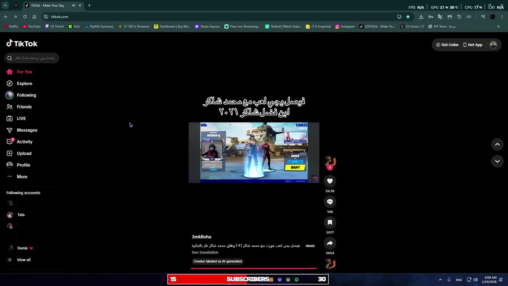
Task: Toggle the bookmark star in address bar
Action: coord(408,17)
